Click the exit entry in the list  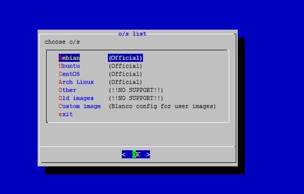point(66,114)
